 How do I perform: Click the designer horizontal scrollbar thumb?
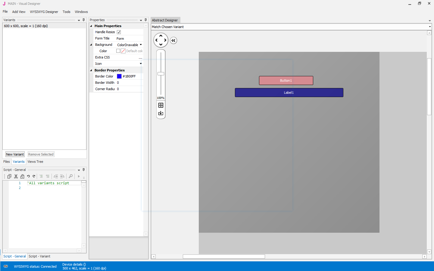tap(224, 257)
